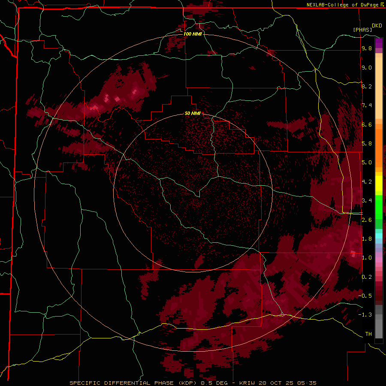386x386 pixels.
Task: Click the 6.6 legend value
Action: click(367, 124)
